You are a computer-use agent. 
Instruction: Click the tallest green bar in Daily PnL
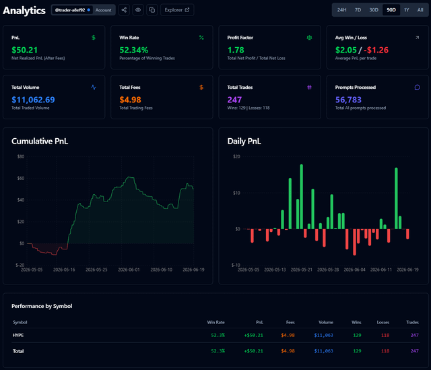[301, 196]
